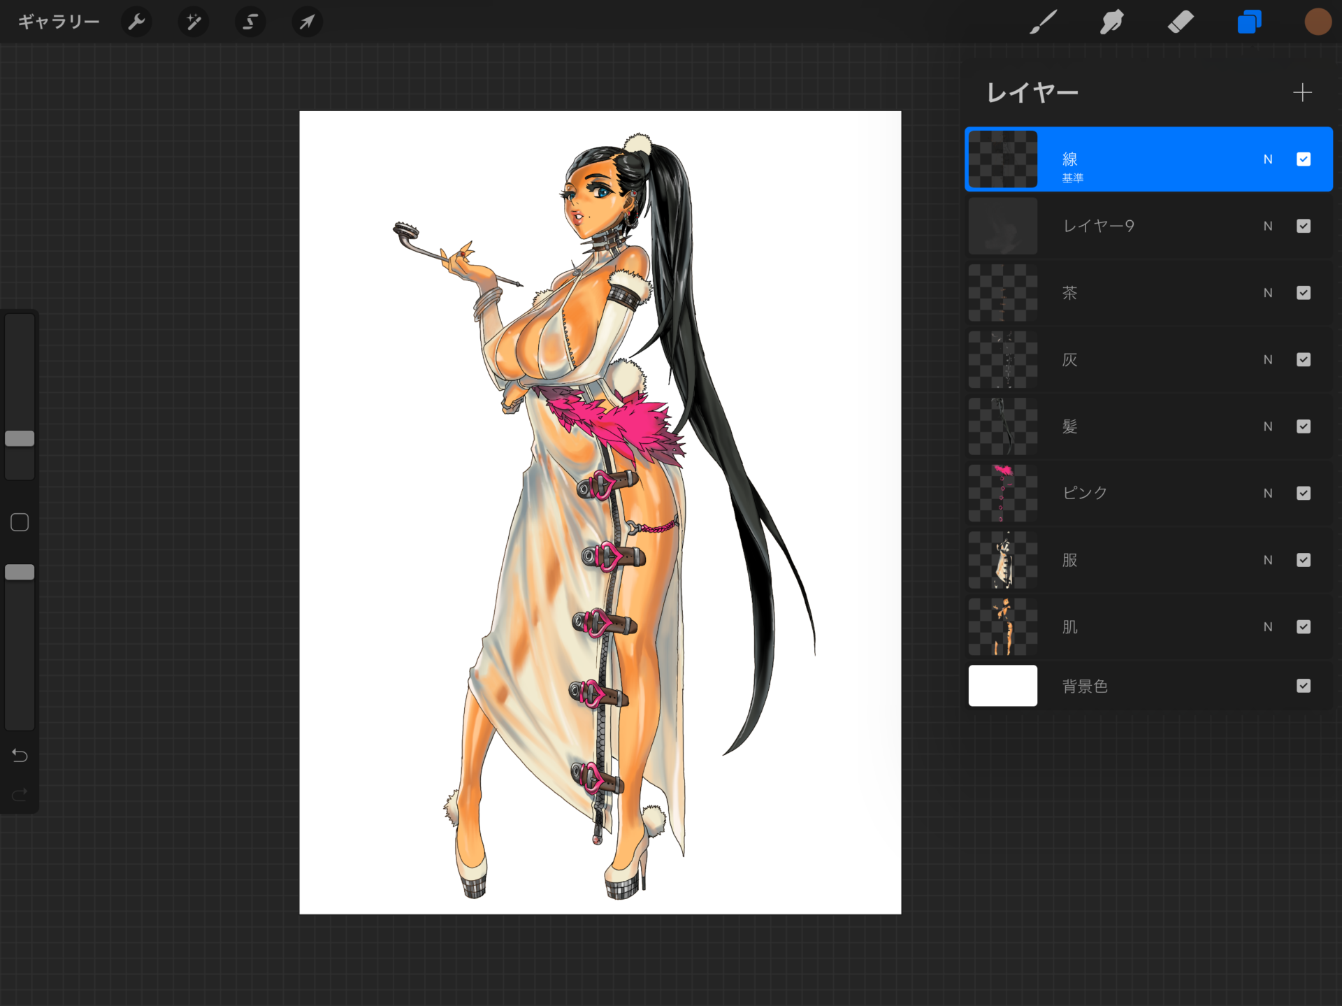Select the Smudge tool
The height and width of the screenshot is (1006, 1342).
[1111, 22]
